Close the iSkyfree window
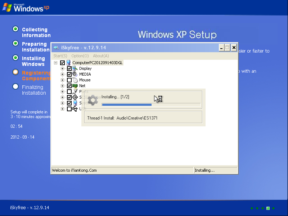The height and width of the screenshot is (216, 288). (234, 48)
